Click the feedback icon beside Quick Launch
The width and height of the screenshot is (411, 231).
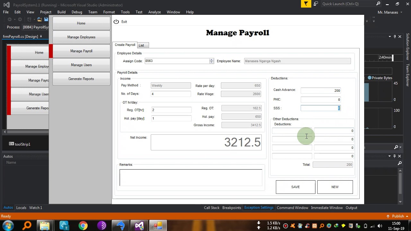(x=316, y=4)
